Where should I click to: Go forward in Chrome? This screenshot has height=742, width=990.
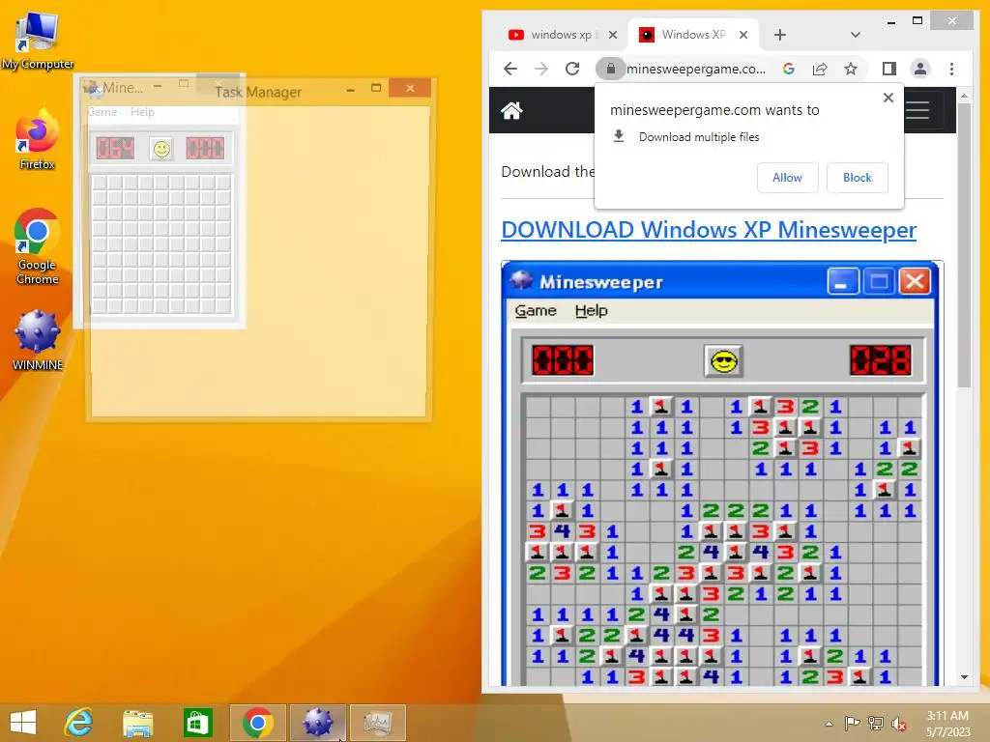point(541,69)
